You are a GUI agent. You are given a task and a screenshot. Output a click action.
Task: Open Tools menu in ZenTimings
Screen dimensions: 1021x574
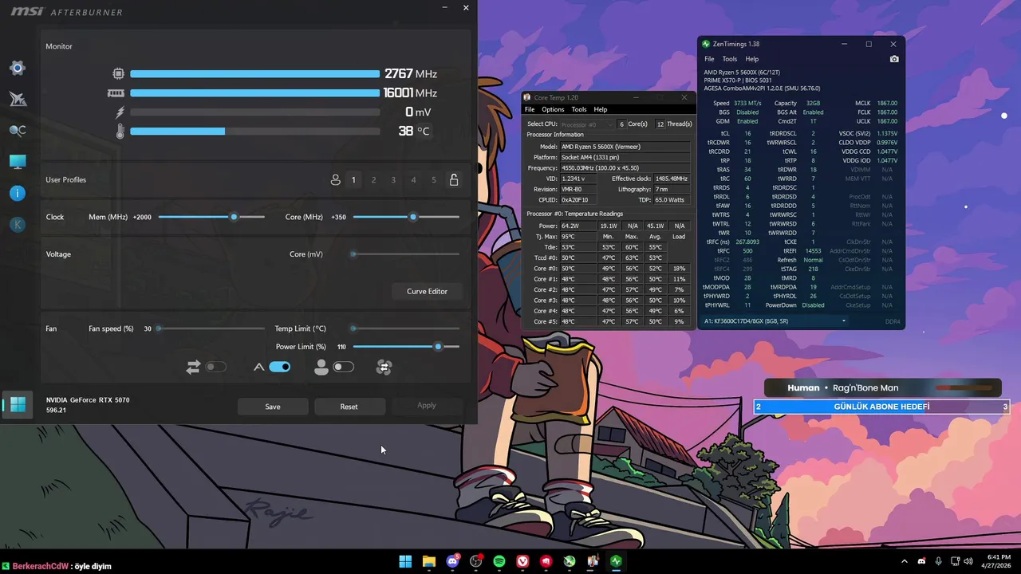[x=730, y=59]
